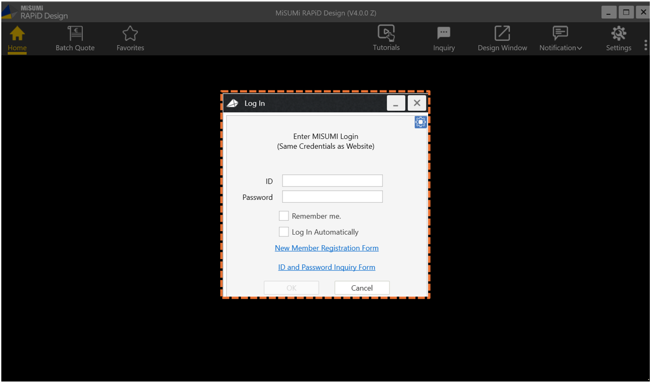Open the three-dot overflow menu
652x383 pixels.
pos(645,45)
